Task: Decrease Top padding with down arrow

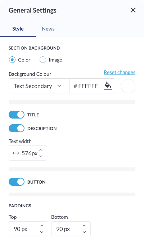Action: tap(42, 232)
